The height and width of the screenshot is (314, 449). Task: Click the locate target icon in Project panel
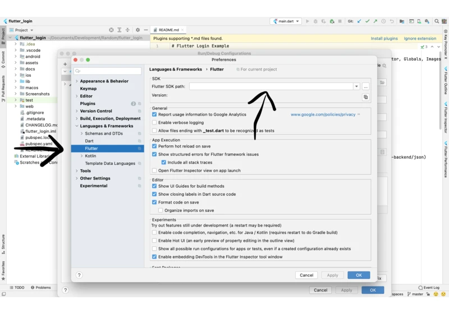click(x=111, y=30)
